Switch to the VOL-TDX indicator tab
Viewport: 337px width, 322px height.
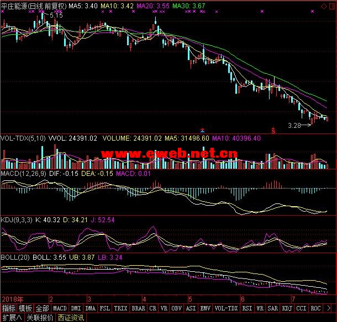tap(227, 308)
